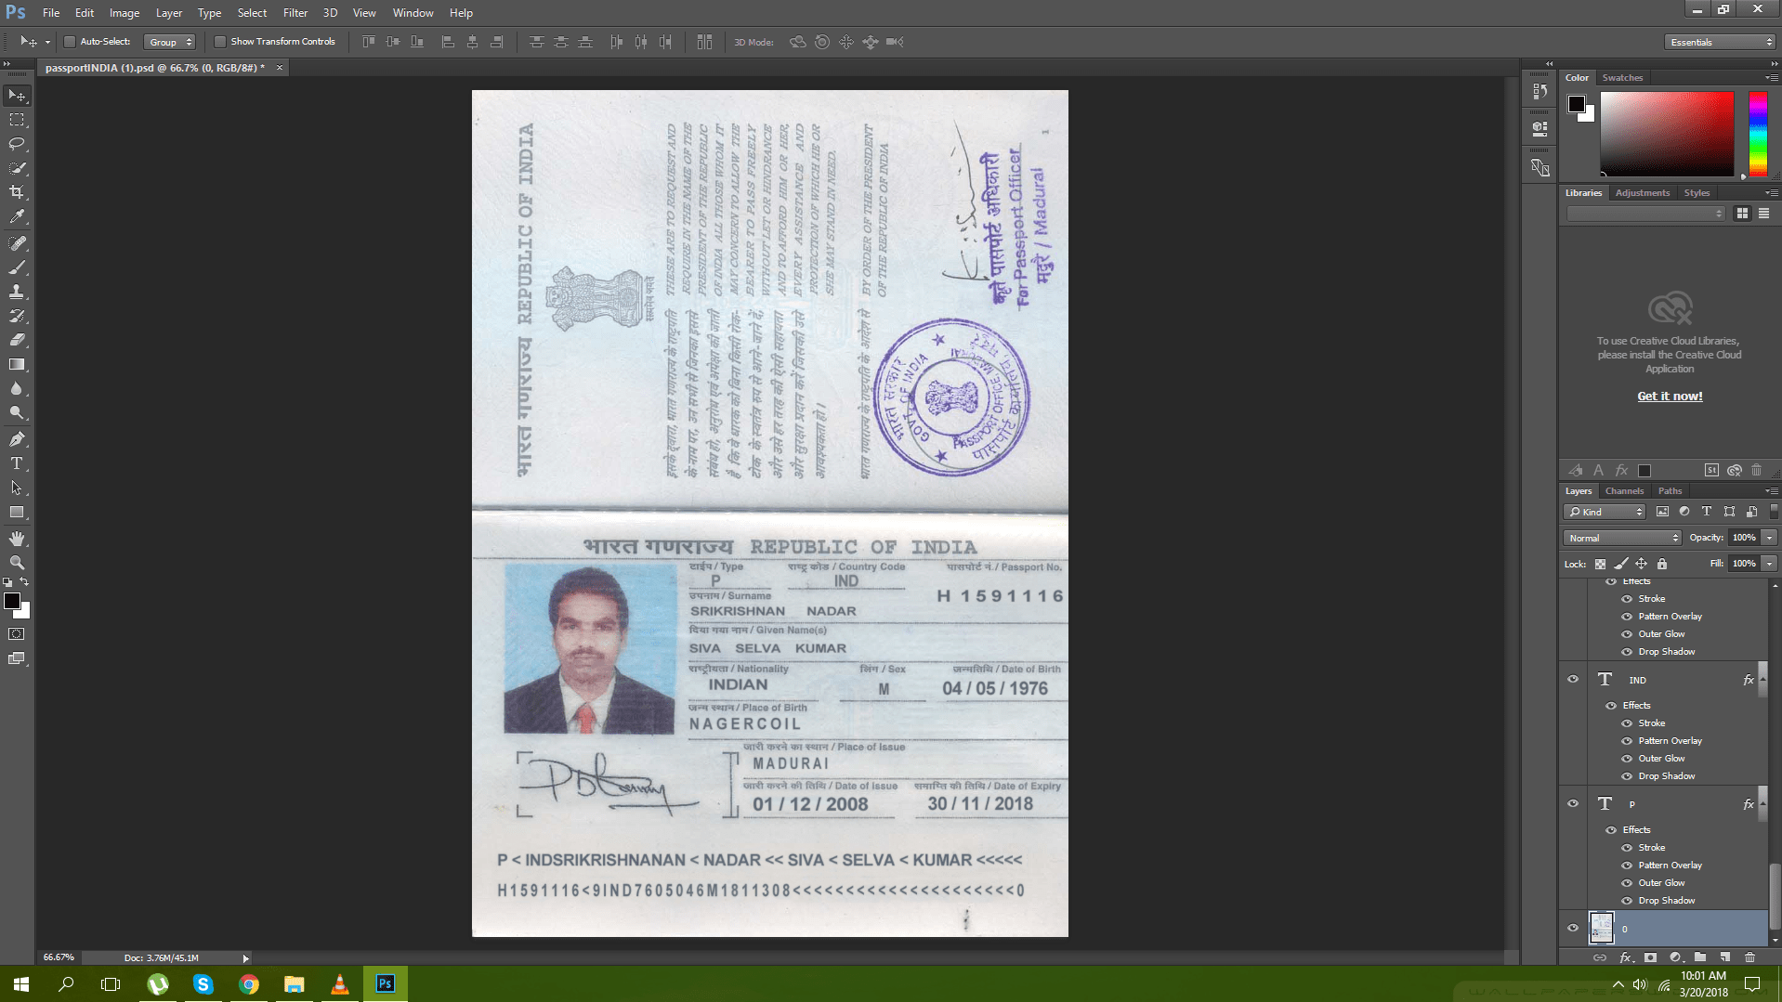Open the Filter menu
The width and height of the screenshot is (1782, 1002).
[x=295, y=12]
